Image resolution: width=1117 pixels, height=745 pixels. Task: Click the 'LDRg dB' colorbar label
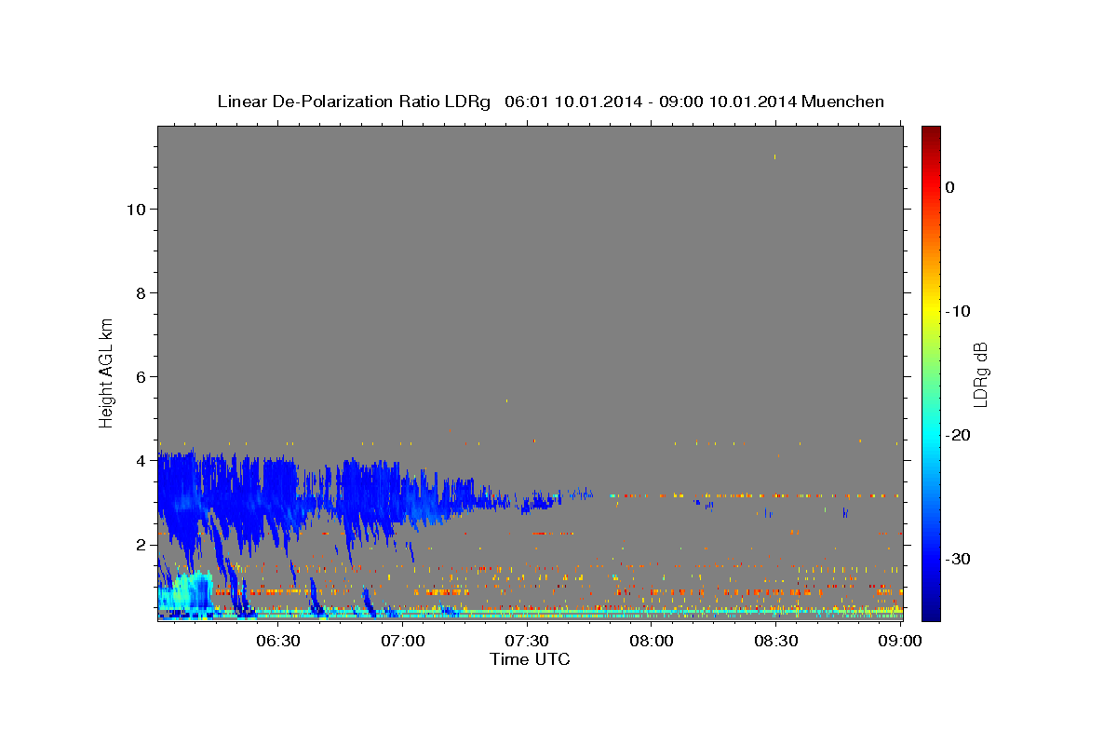980,374
